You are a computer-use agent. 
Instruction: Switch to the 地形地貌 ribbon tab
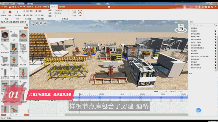pyautogui.click(x=30, y=7)
